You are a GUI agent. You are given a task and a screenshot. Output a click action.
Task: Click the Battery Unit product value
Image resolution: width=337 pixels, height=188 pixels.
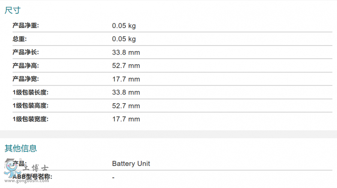pos(131,164)
